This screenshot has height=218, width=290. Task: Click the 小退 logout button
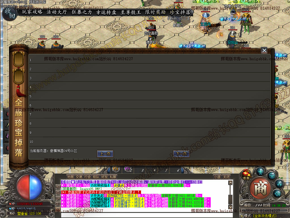click(217, 177)
